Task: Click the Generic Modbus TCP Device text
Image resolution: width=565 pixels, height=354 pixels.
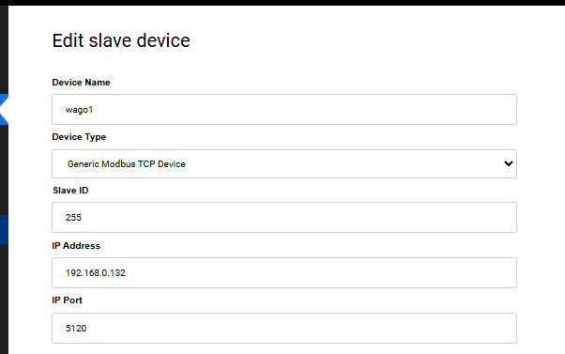Action: pos(127,164)
